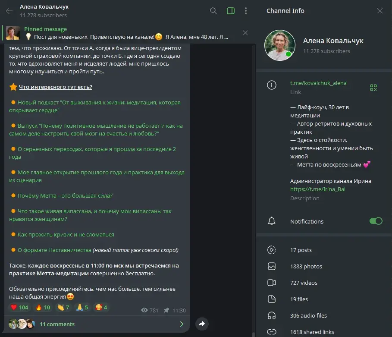Click the notifications bell icon
This screenshot has width=392, height=337.
[x=272, y=221]
